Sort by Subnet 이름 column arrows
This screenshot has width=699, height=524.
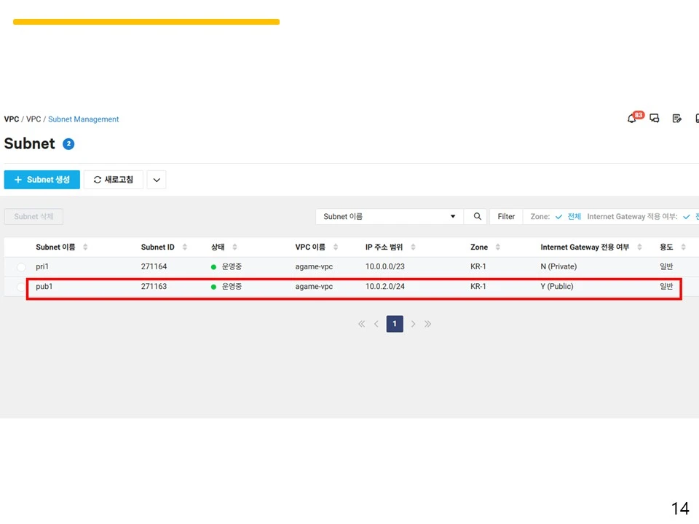click(x=85, y=247)
